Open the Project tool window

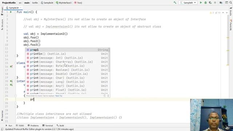coord(2,11)
